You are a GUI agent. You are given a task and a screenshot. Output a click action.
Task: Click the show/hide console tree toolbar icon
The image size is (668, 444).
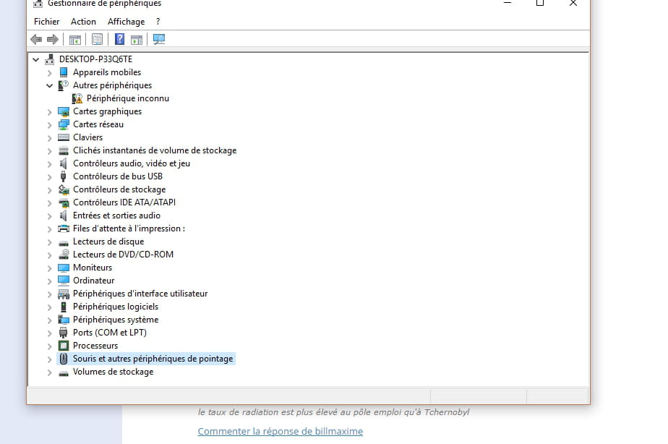[x=75, y=40]
